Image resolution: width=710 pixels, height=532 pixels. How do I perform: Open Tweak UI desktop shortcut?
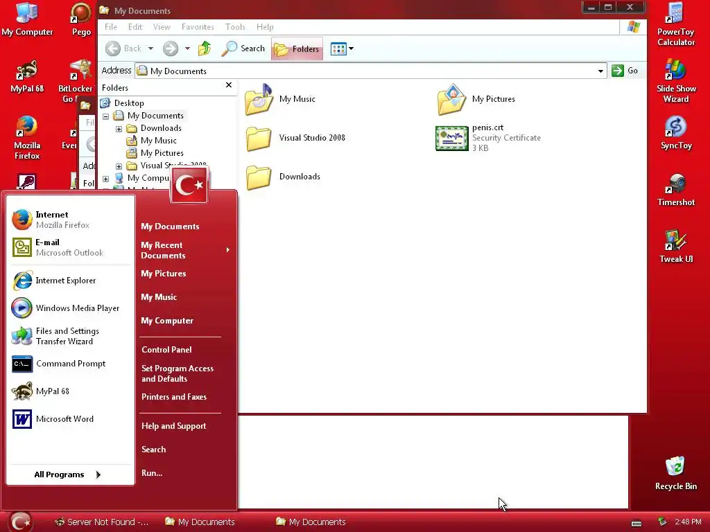click(x=675, y=247)
